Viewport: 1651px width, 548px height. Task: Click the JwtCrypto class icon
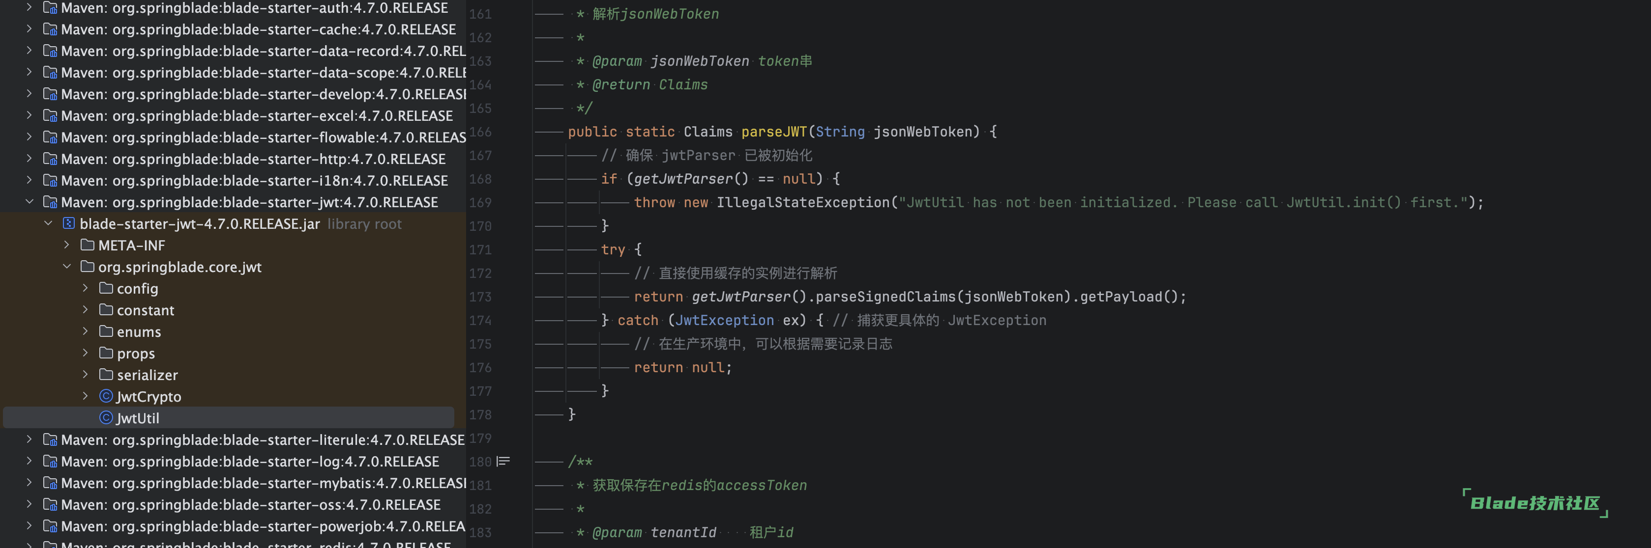coord(106,396)
